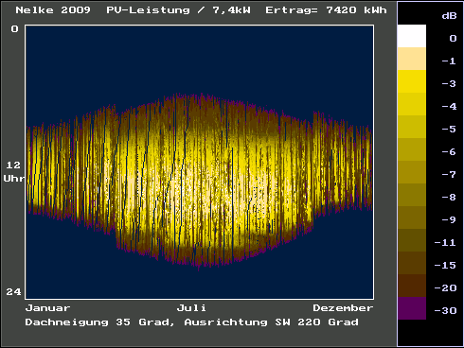
Task: Click the Januar axis label
Action: (x=47, y=308)
